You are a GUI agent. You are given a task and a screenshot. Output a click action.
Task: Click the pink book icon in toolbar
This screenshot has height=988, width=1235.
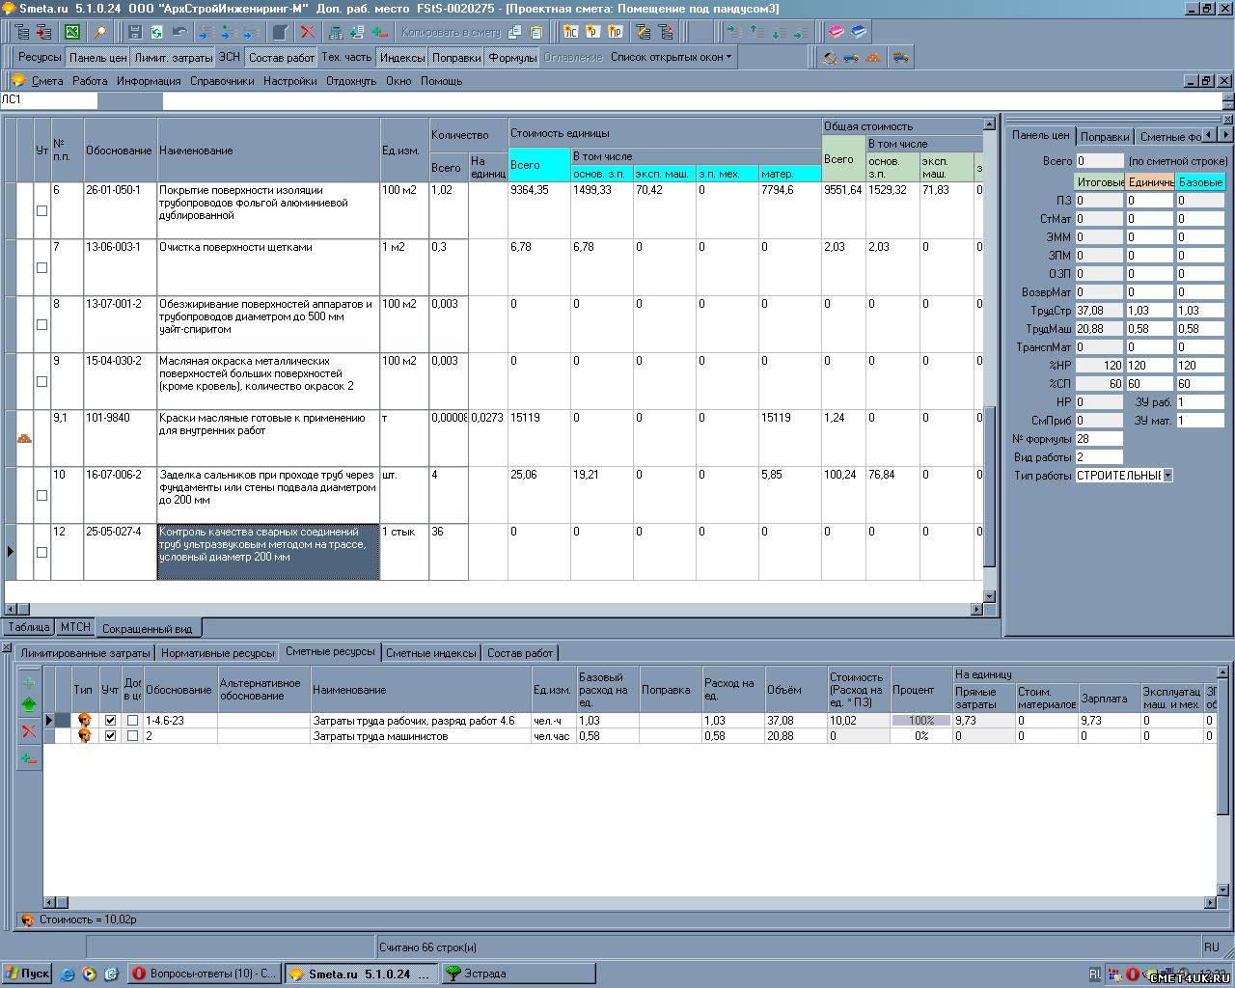click(837, 32)
